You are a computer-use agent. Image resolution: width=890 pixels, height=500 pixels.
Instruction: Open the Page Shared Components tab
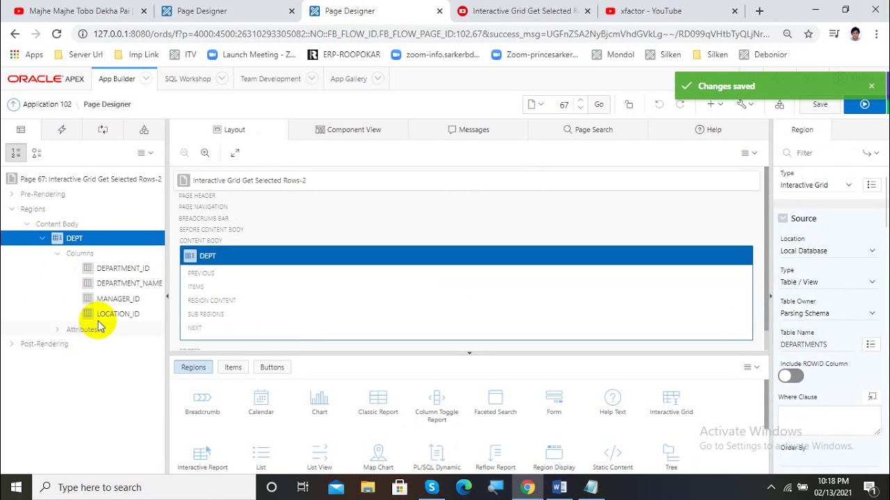coord(144,129)
